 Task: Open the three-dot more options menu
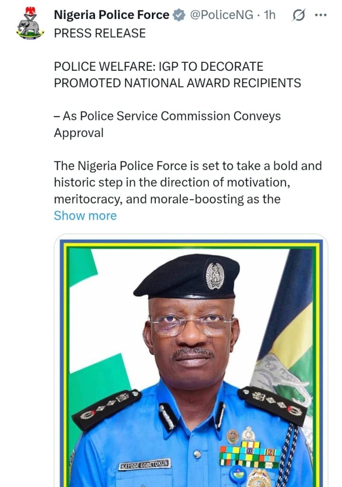(321, 15)
